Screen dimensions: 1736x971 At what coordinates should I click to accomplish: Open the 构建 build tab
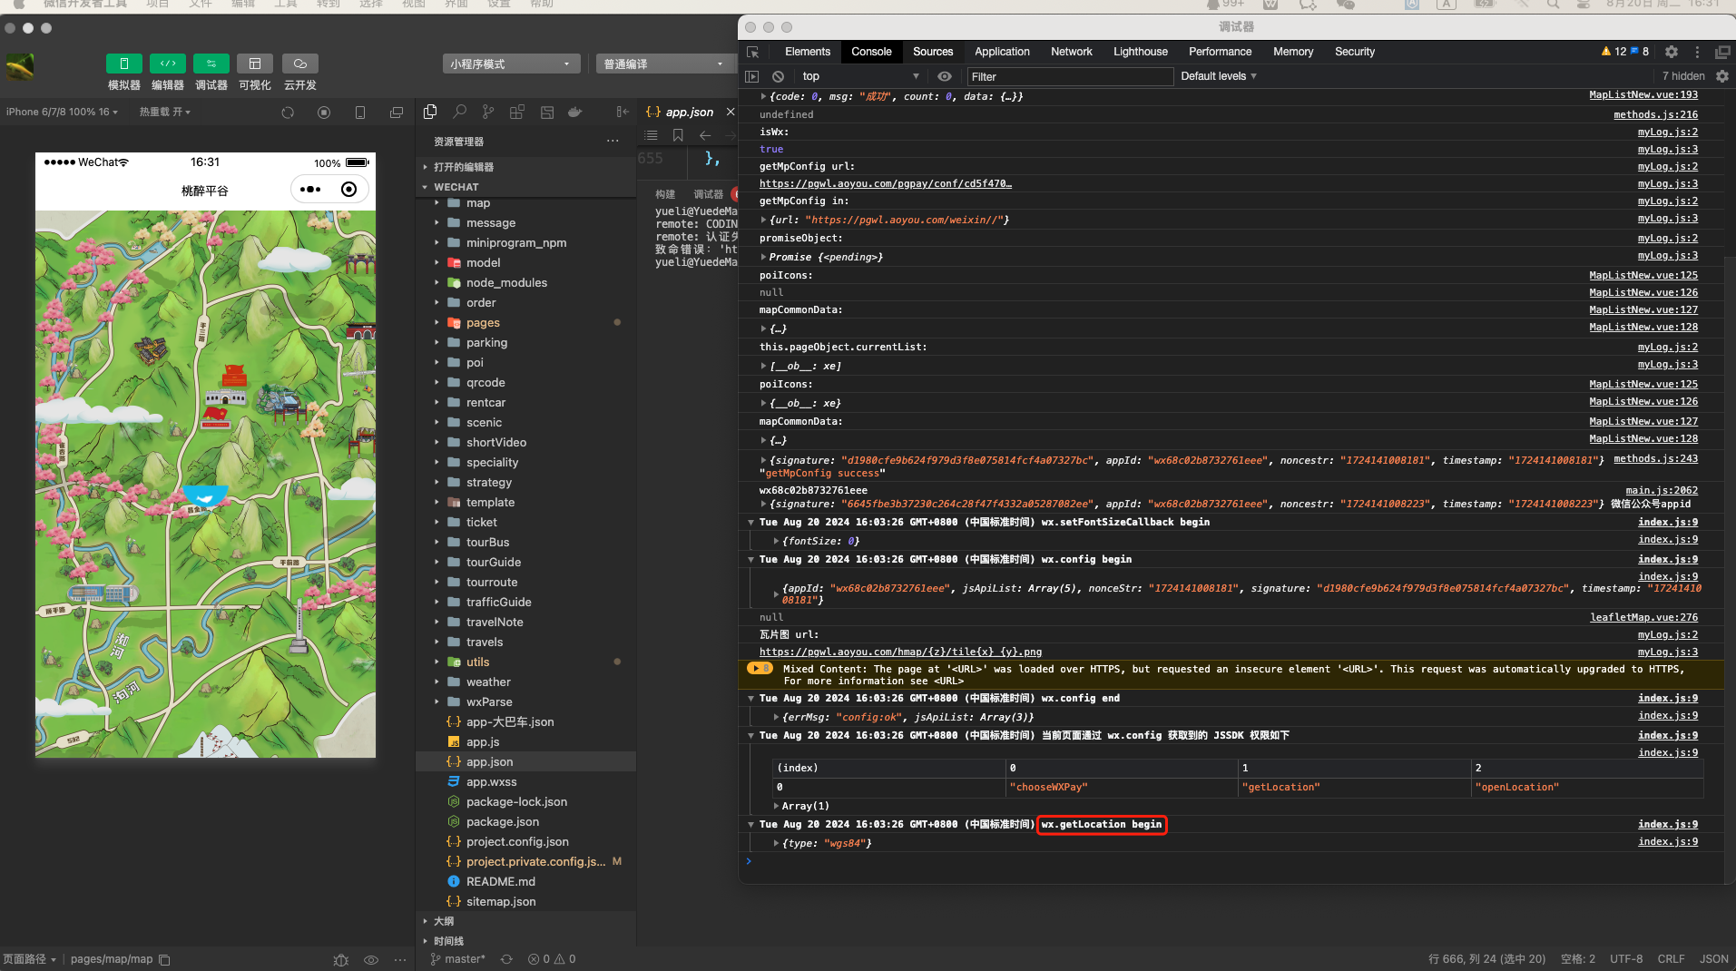(665, 194)
